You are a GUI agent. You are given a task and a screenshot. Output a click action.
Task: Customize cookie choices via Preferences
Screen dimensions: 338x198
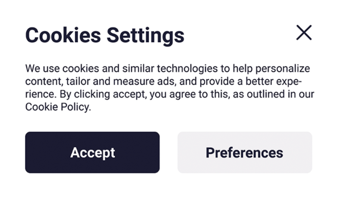click(245, 152)
